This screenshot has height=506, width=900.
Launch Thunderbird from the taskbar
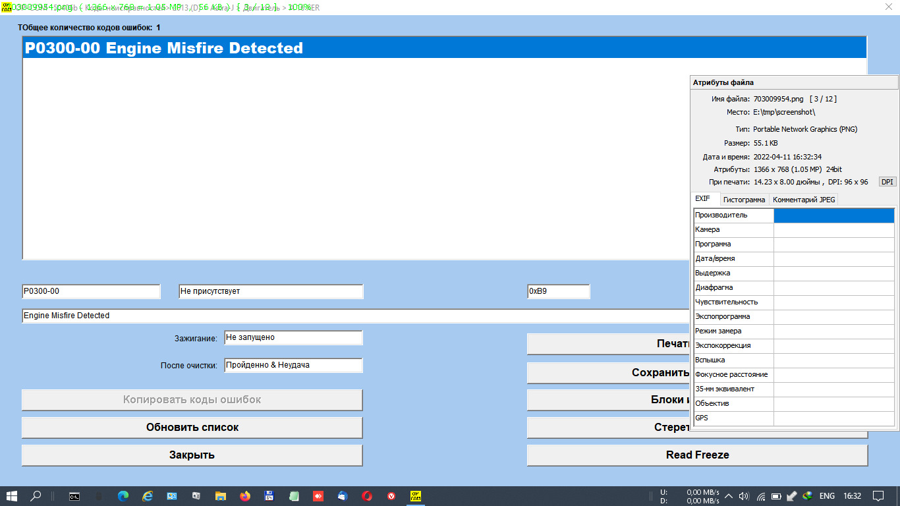[x=343, y=496]
